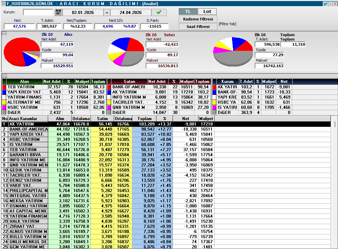This screenshot has width=338, height=249.
Task: Click the T.Adet value 385,927
Action: tap(49, 26)
